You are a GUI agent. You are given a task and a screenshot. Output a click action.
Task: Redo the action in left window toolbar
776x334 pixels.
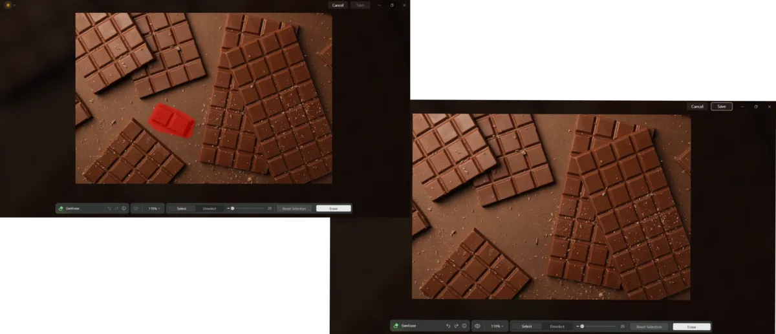[x=116, y=209]
